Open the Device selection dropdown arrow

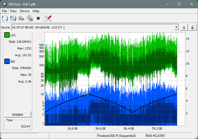coord(176,27)
